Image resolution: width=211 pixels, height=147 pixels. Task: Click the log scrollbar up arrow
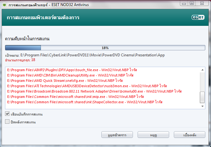click(202, 70)
